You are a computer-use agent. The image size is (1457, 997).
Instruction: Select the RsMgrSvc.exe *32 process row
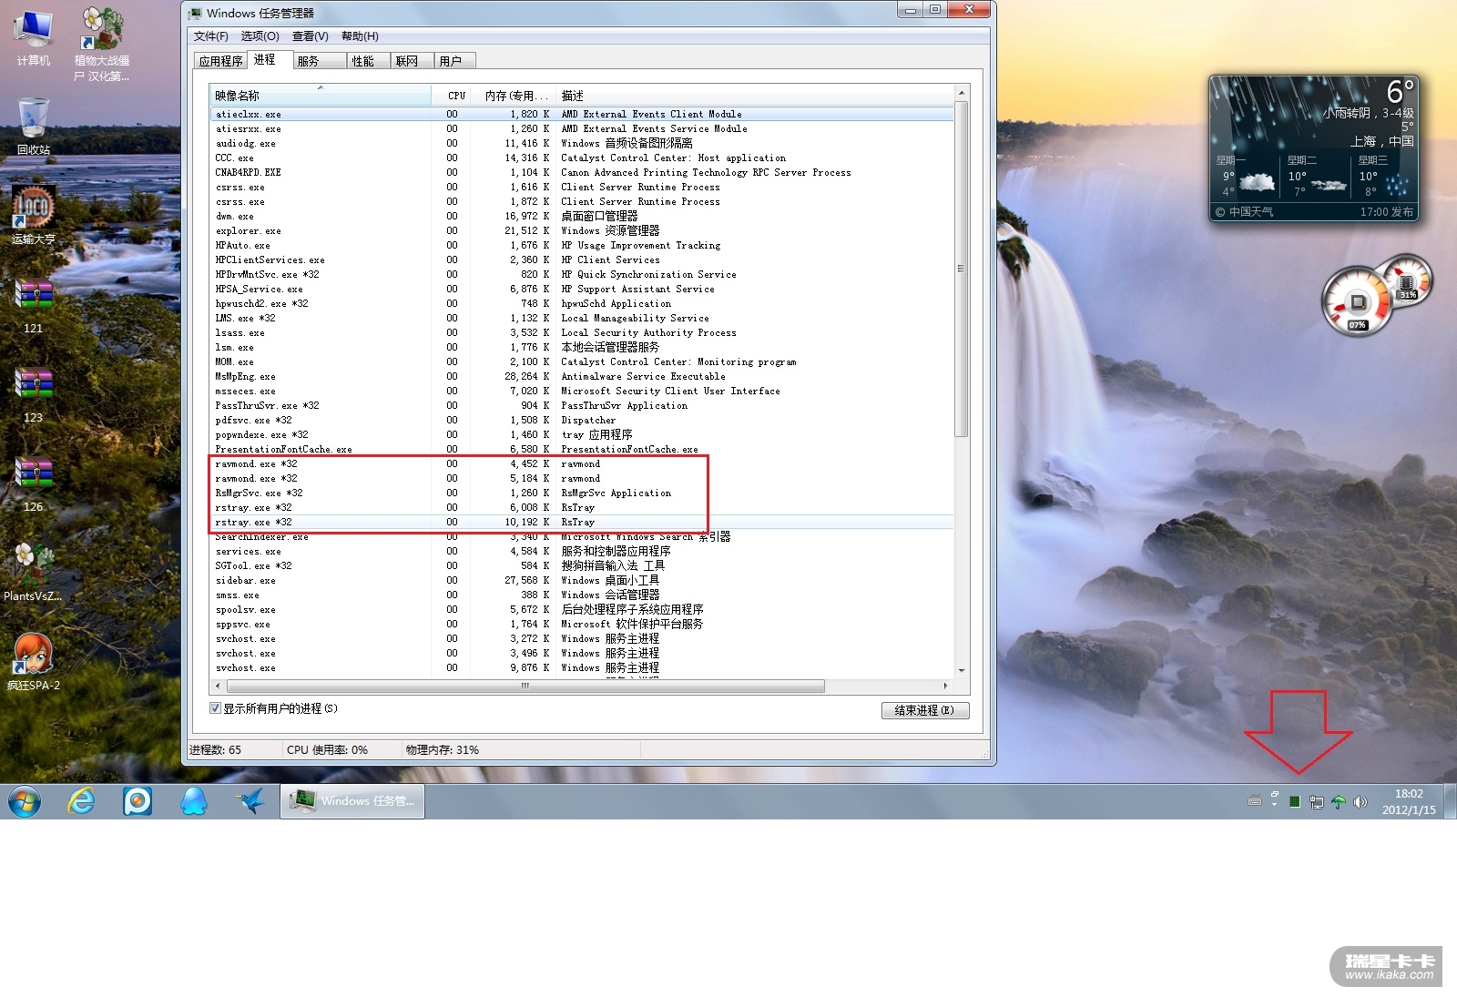coord(582,493)
